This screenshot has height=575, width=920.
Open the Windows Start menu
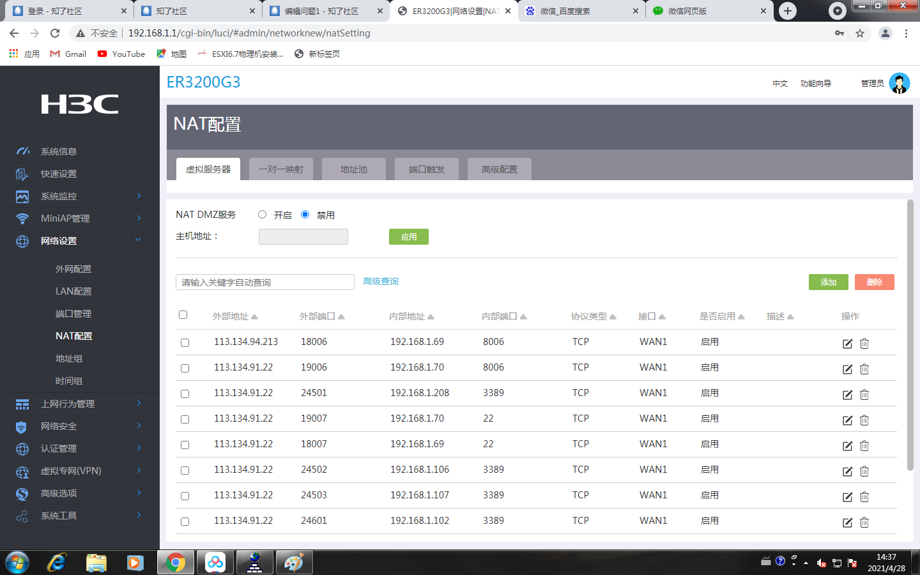[x=17, y=562]
